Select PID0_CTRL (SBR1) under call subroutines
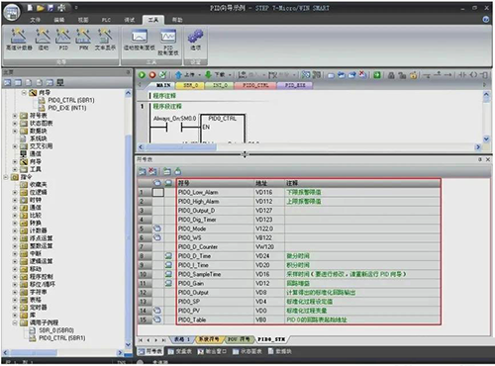Screen dimensions: 495x366 61,338
